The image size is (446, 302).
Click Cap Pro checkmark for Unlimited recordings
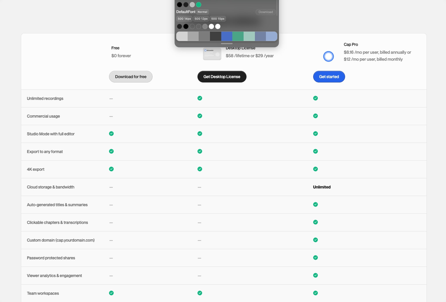point(316,98)
